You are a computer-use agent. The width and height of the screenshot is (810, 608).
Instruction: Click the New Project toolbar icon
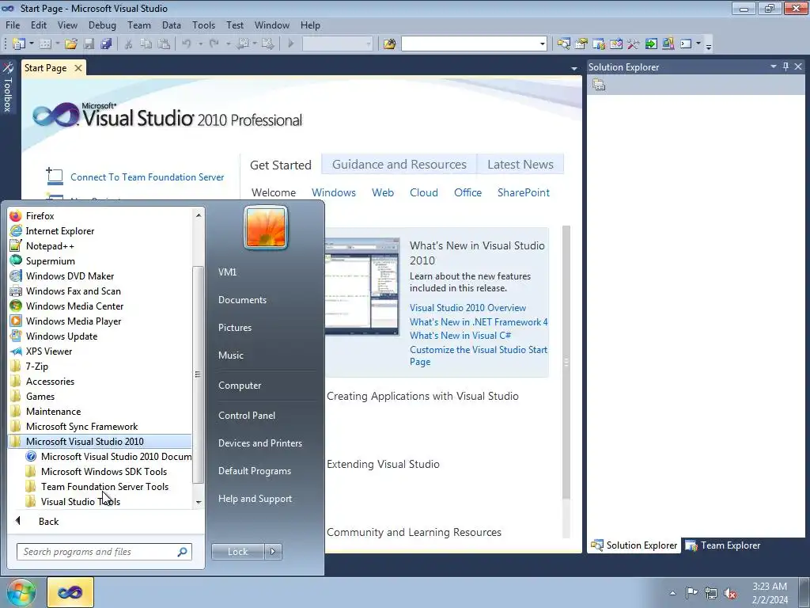[19, 44]
